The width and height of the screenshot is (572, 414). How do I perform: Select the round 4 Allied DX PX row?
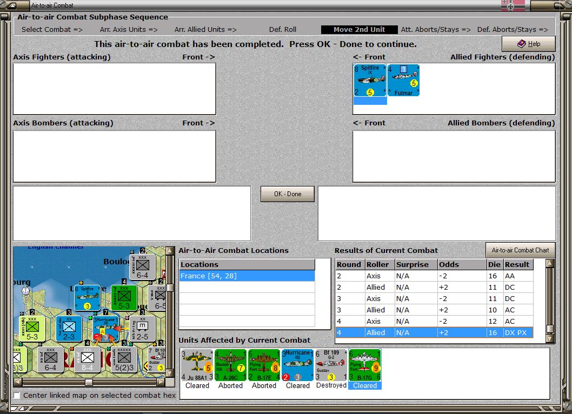(x=434, y=332)
